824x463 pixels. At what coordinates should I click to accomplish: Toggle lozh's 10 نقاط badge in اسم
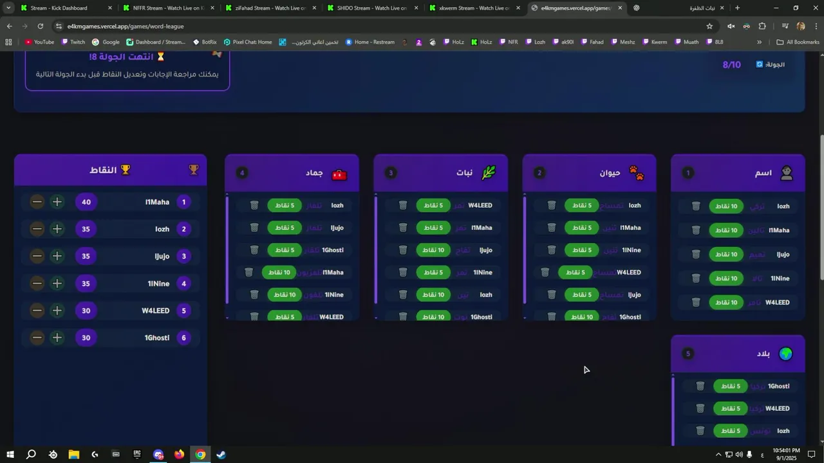[x=726, y=206]
